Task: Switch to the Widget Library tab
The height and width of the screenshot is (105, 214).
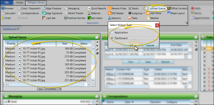Action: 36,2
